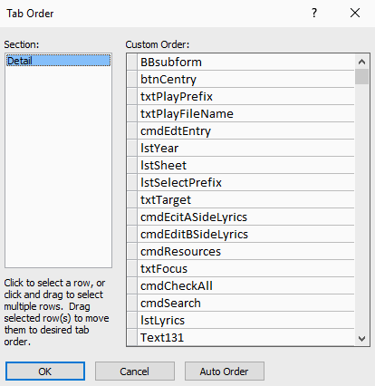Screen dimensions: 375x386
Task: Click the scroll up arrow in Custom Order
Action: (361, 62)
